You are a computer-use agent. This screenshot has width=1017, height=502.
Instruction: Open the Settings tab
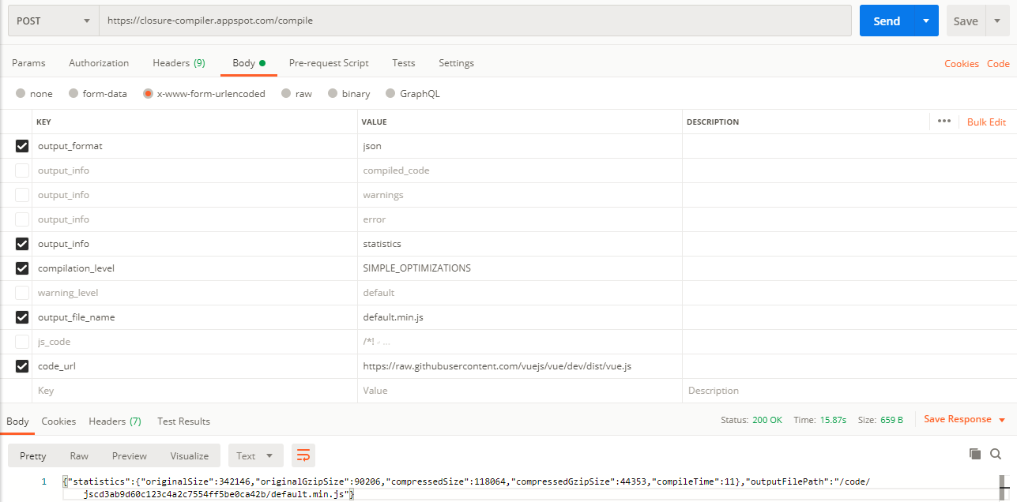click(x=456, y=63)
